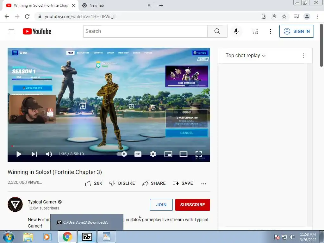
Task: Open video player settings gear
Action: click(x=153, y=154)
